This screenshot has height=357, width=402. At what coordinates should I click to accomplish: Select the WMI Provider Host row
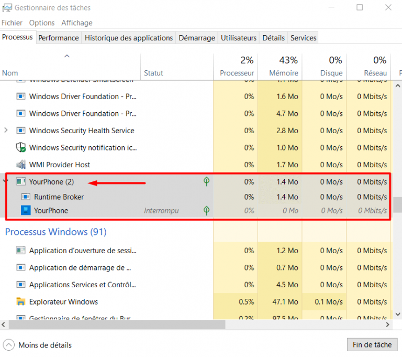(x=196, y=165)
